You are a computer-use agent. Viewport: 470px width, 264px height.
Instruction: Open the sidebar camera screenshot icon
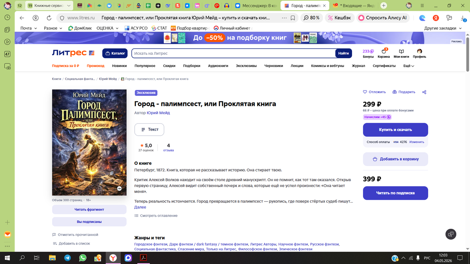7,67
